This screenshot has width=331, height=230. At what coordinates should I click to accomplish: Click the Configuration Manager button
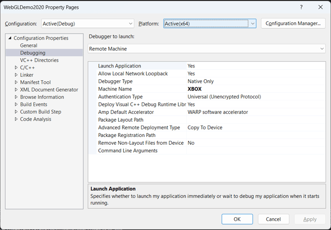tap(293, 23)
